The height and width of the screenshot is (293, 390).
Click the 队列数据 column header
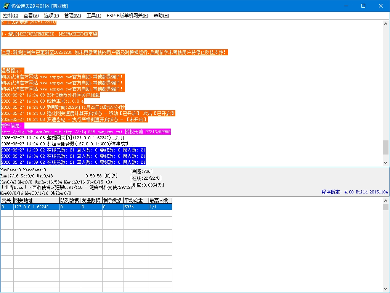tap(69, 200)
